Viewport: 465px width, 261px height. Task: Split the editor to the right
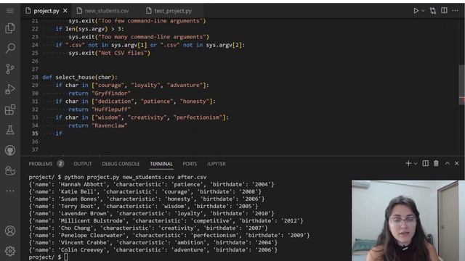[444, 11]
